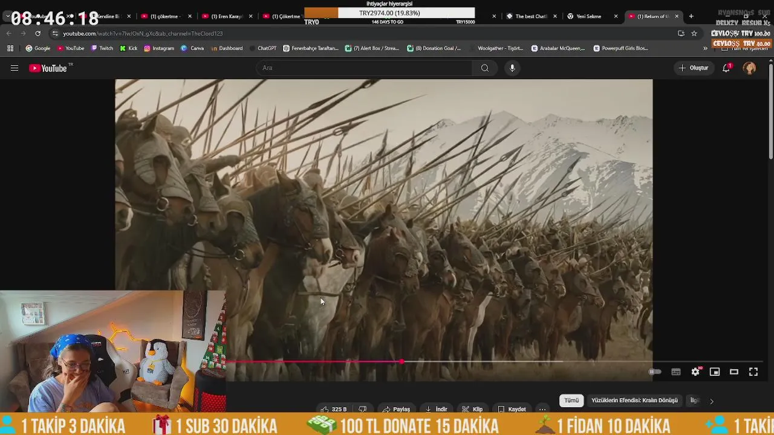
Task: Create a clip with Klip
Action: tap(472, 409)
